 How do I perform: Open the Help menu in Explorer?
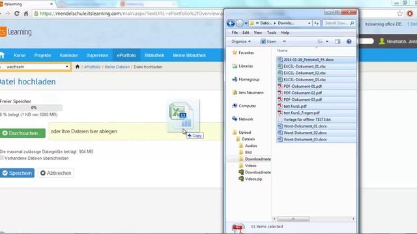285,32
